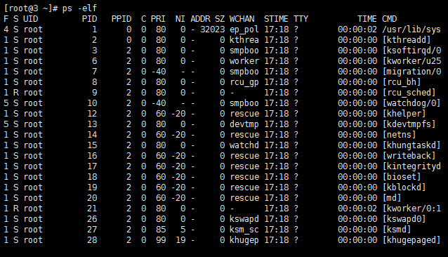The width and height of the screenshot is (448, 257).
Task: Click the PID column header
Action: tap(89, 19)
